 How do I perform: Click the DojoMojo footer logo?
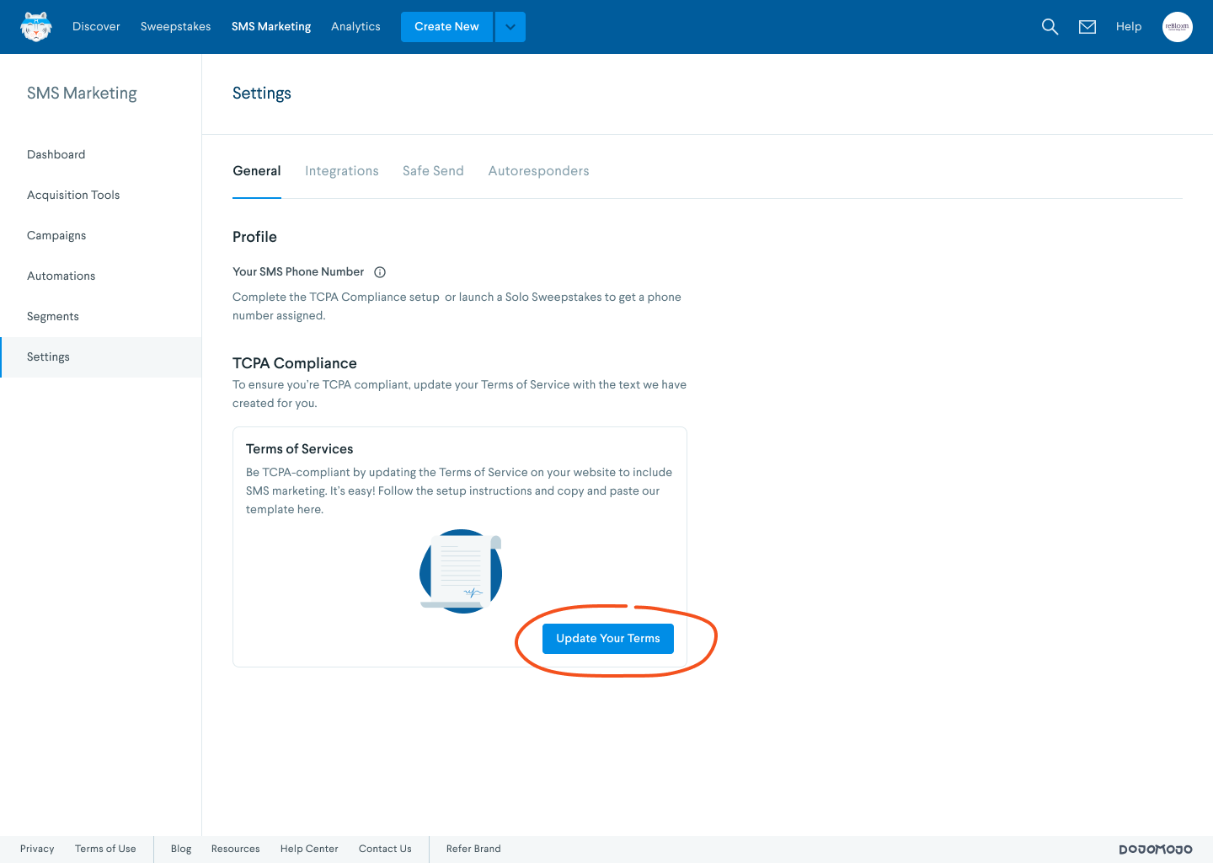coord(1156,850)
